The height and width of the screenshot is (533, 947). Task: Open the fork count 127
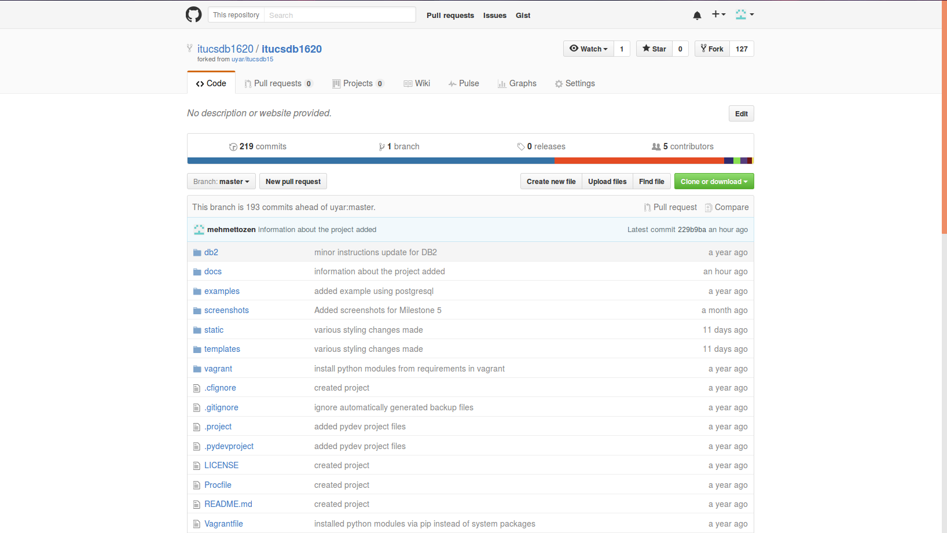[x=742, y=49]
